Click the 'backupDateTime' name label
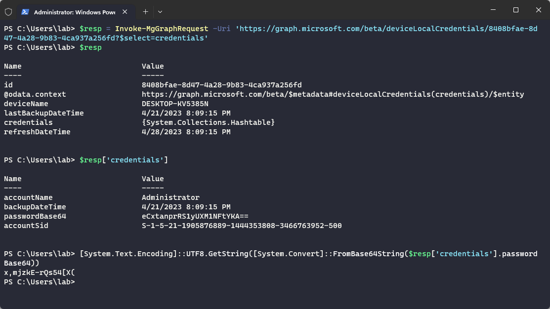This screenshot has height=309, width=550. coord(35,207)
